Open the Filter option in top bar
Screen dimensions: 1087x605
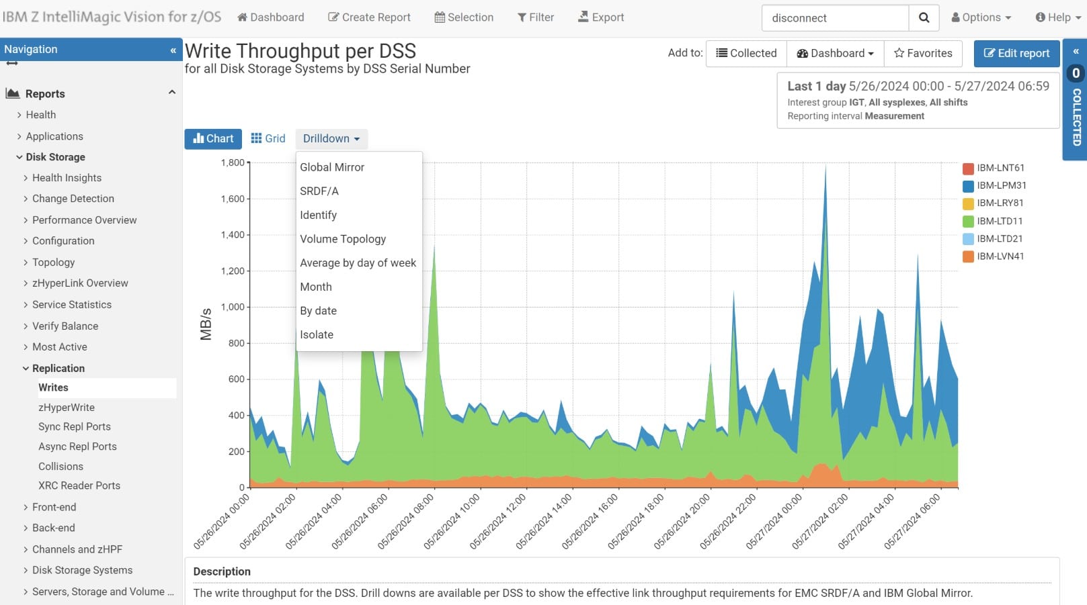[x=535, y=17]
